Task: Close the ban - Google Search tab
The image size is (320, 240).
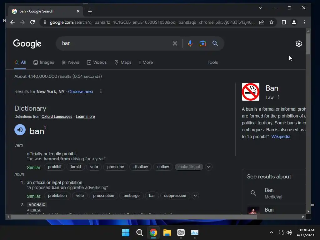Action: [x=78, y=11]
